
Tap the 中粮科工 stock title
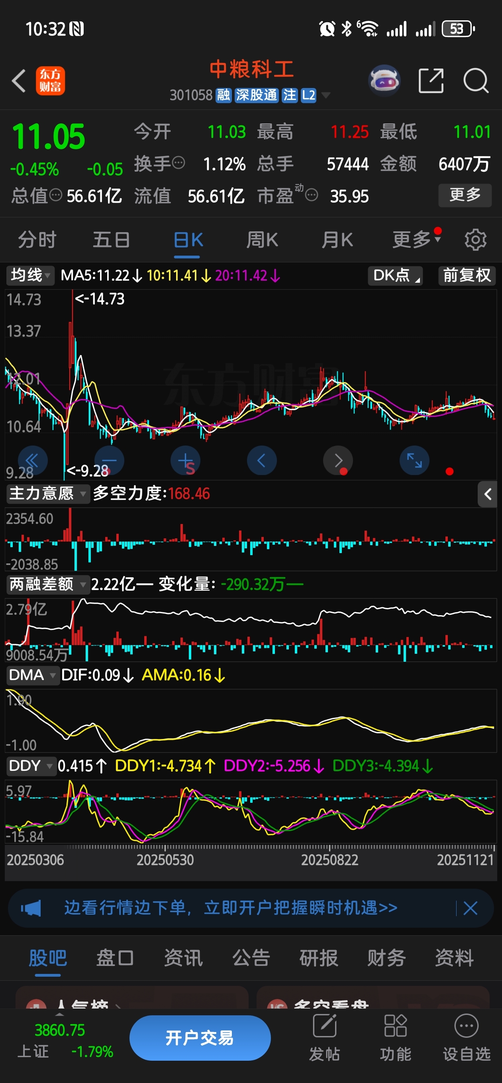252,69
